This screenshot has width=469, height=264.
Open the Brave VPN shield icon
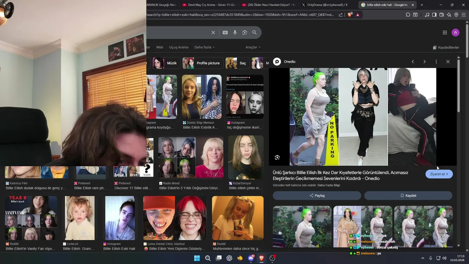tap(456, 15)
